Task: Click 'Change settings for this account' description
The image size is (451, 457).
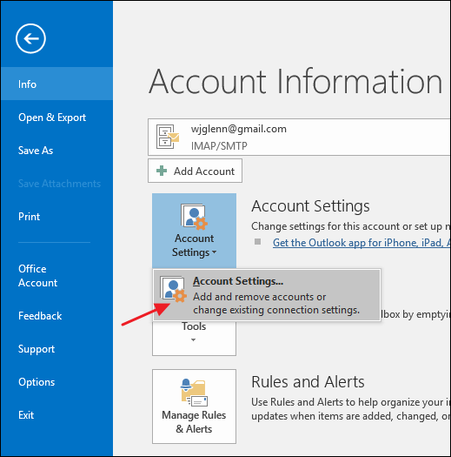Action: pyautogui.click(x=350, y=226)
